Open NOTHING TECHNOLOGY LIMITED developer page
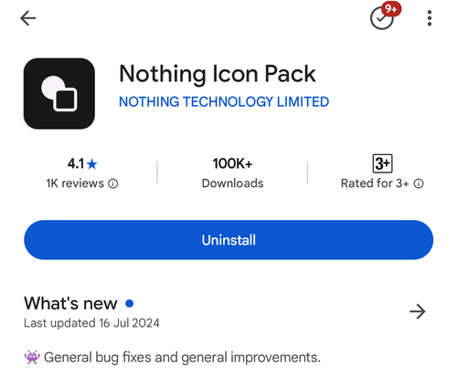The height and width of the screenshot is (375, 457). coord(224,101)
